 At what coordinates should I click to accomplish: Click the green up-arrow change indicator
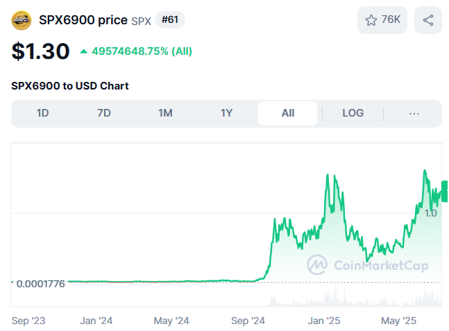tap(84, 51)
